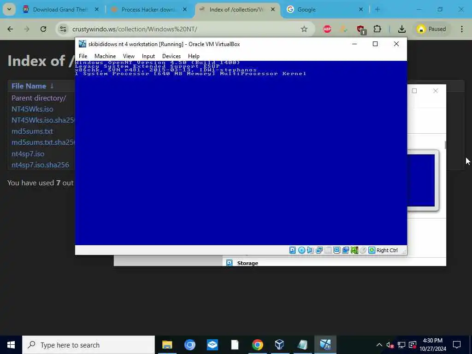
Task: Click the taskbar search box
Action: point(88,345)
